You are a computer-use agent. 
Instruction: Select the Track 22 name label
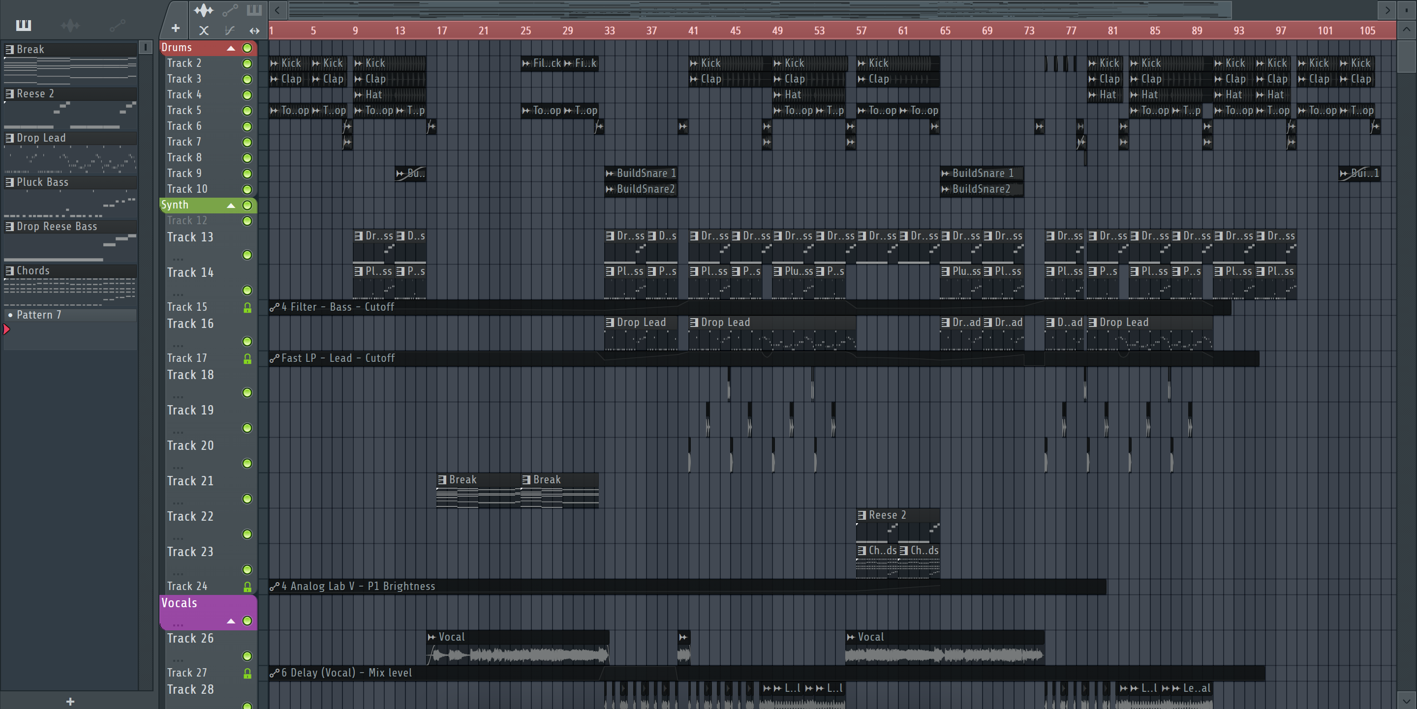point(190,517)
